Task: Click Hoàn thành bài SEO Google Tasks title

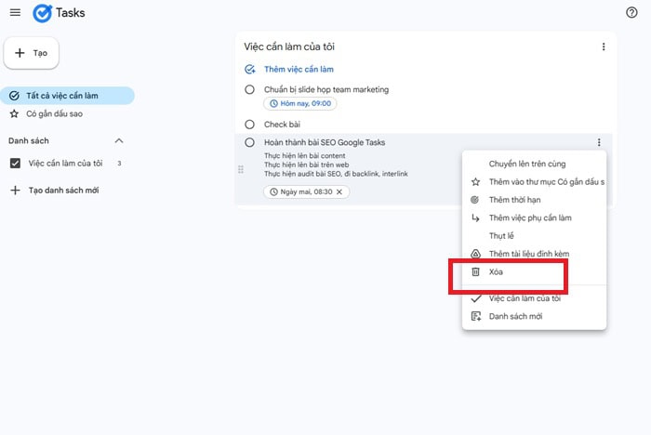Action: click(x=325, y=142)
